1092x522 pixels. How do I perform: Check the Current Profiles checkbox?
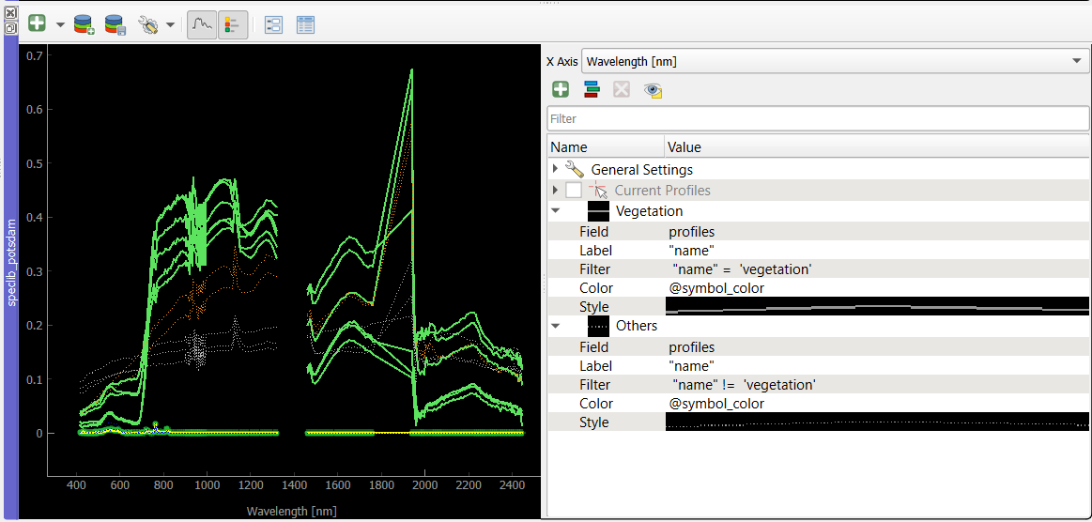573,190
